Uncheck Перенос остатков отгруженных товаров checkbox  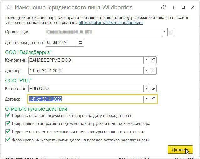[8, 116]
